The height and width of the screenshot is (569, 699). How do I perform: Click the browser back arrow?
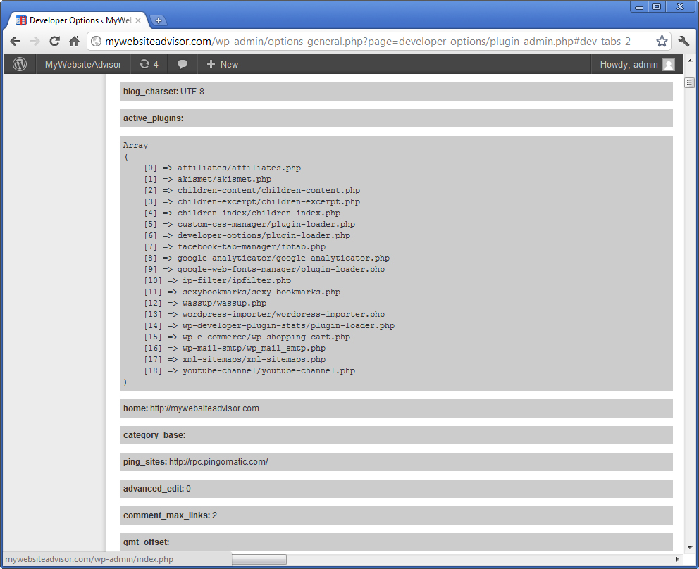(x=16, y=42)
